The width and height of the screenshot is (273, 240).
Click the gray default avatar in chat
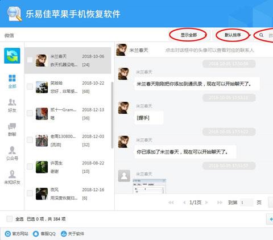[x=124, y=176]
